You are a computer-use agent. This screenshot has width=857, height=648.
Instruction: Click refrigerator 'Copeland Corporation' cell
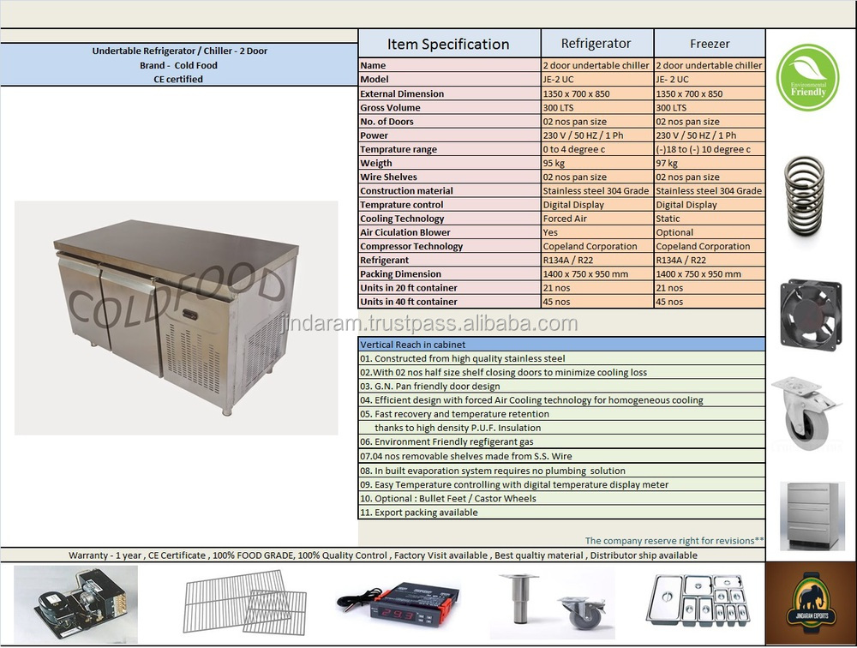pos(596,246)
